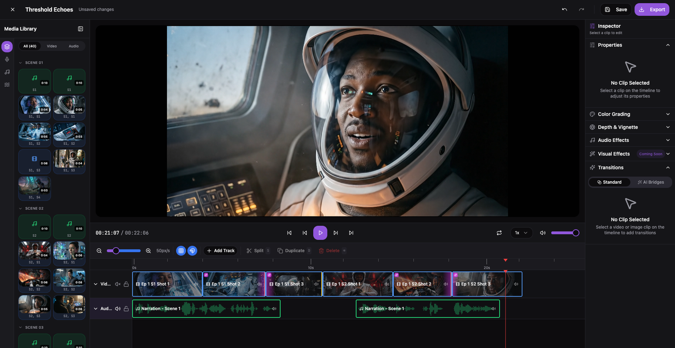Split the clip with the scissors tool

click(x=258, y=250)
